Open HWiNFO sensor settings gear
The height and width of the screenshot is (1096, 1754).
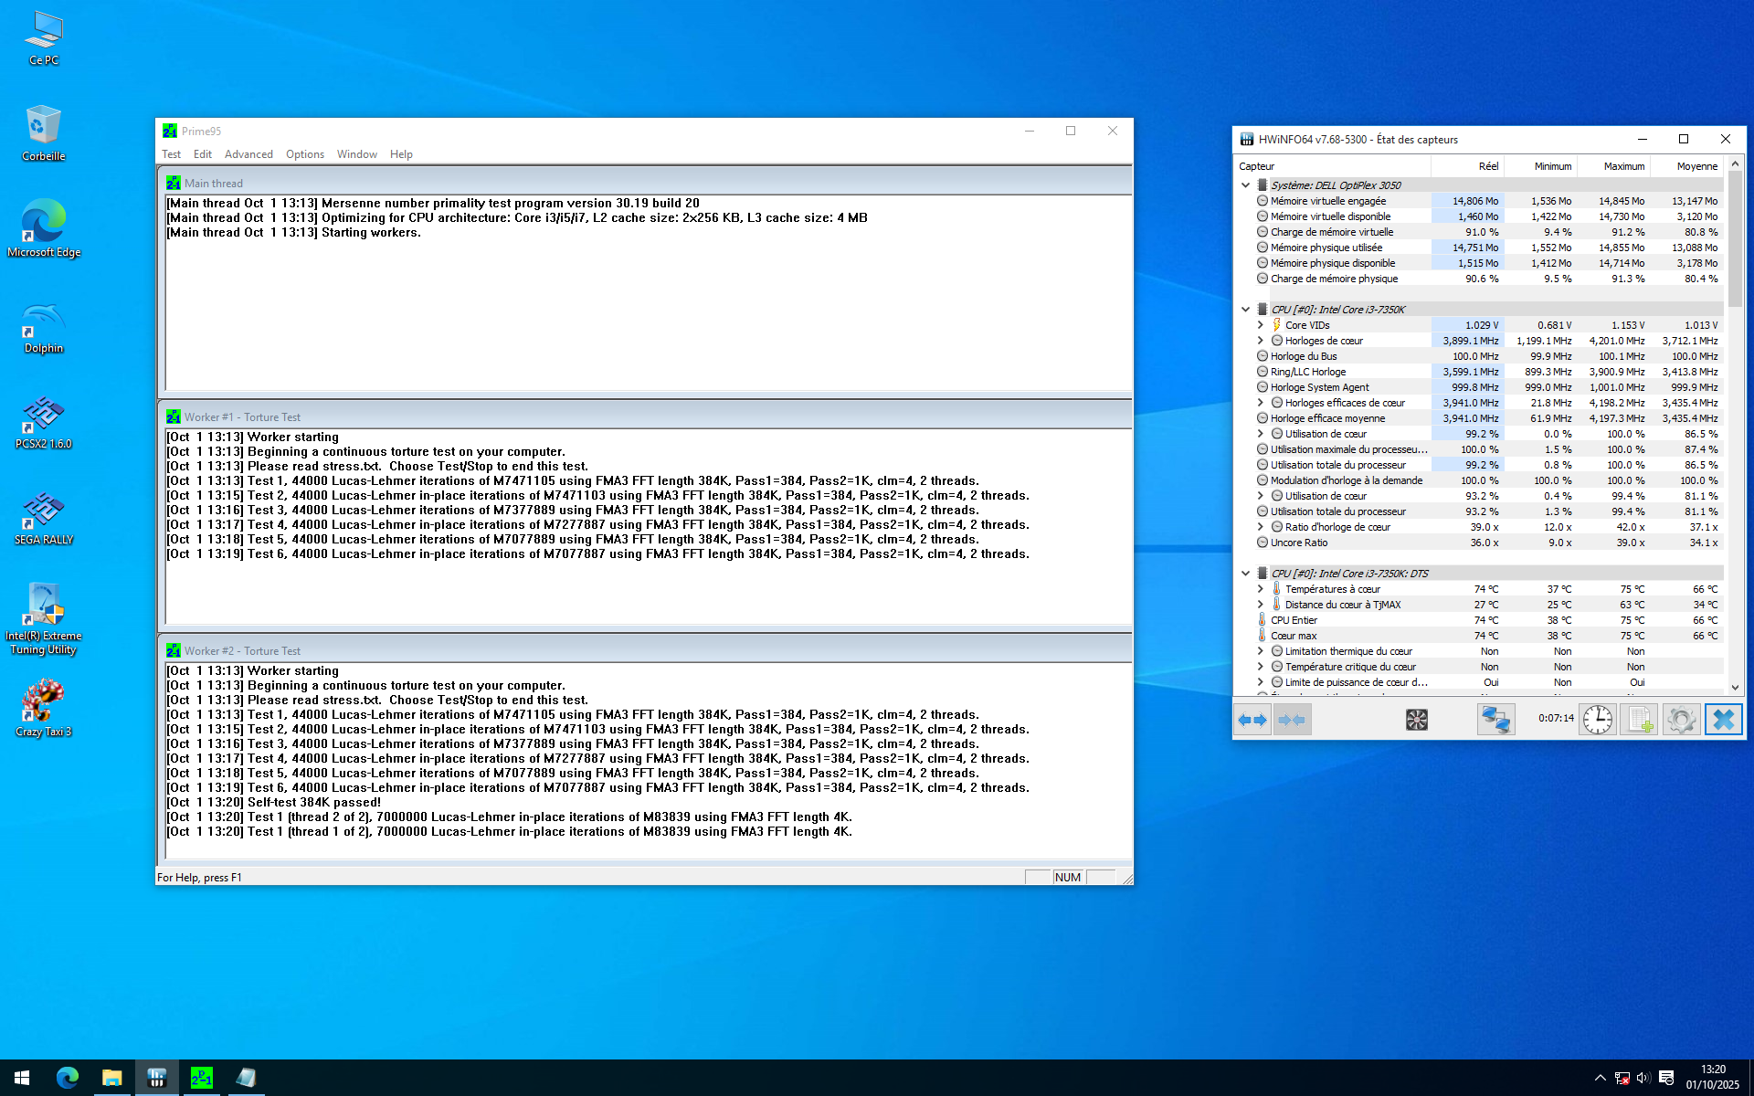click(1681, 720)
